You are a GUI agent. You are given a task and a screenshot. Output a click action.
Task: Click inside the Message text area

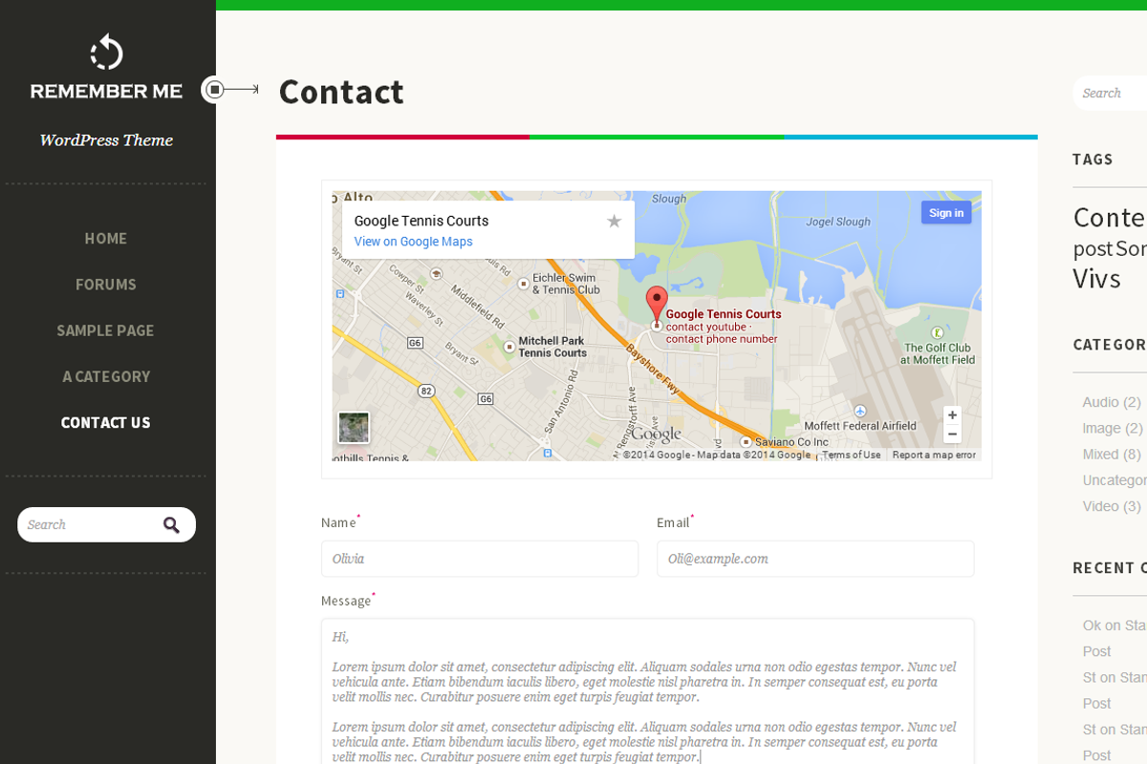tap(648, 690)
